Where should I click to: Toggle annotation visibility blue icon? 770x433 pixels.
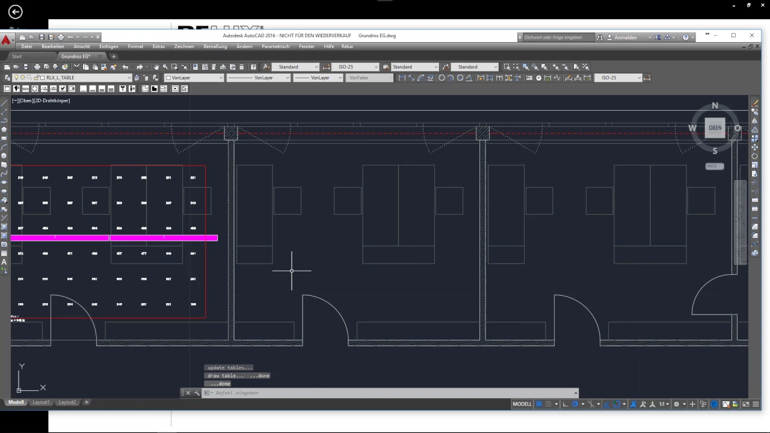tap(633, 404)
